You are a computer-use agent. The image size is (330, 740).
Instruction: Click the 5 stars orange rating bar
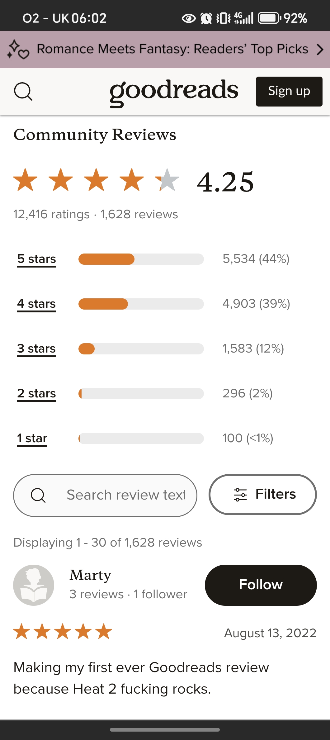click(x=106, y=259)
